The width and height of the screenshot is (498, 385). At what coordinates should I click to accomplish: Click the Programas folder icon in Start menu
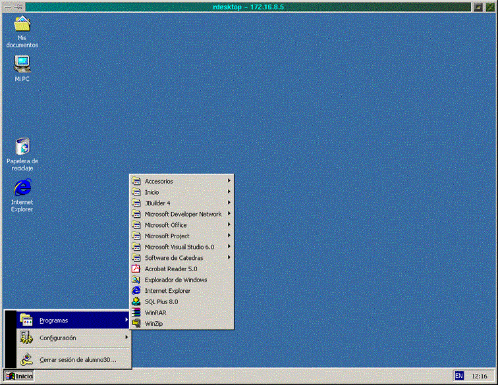pos(26,320)
